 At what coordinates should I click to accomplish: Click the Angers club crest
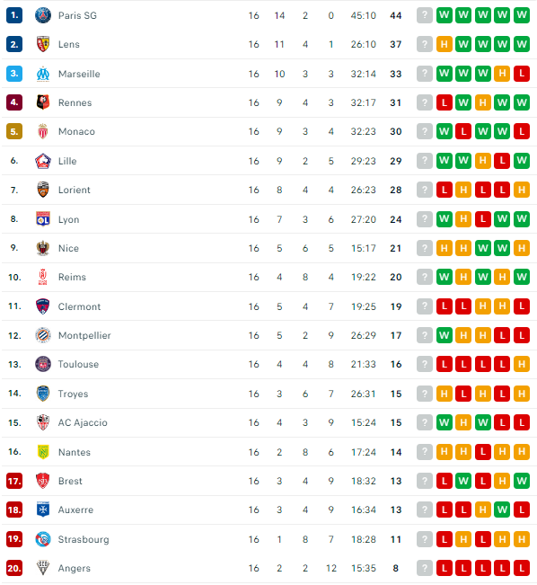point(43,568)
